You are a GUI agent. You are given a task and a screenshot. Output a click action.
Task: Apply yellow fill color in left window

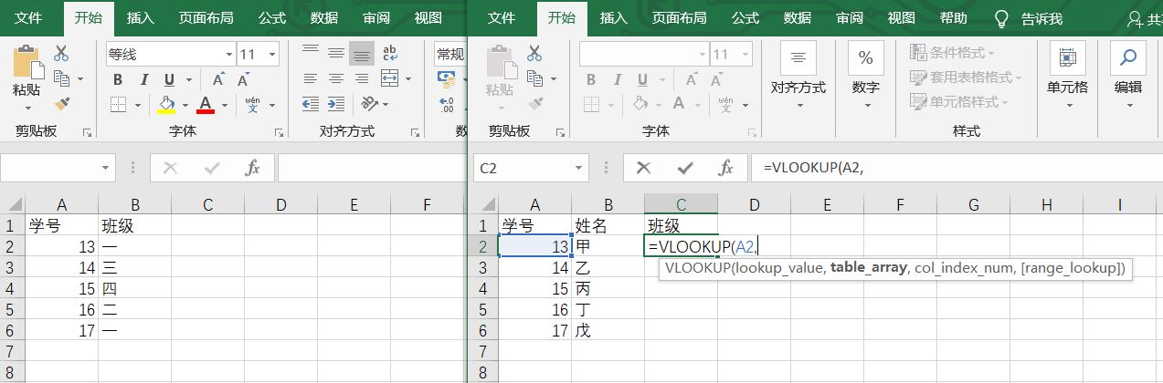166,104
